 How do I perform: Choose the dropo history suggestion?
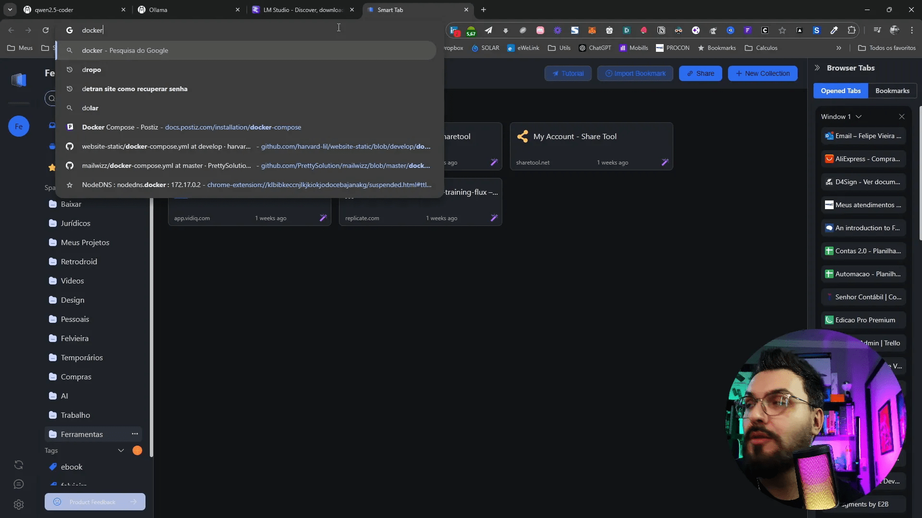point(246,70)
